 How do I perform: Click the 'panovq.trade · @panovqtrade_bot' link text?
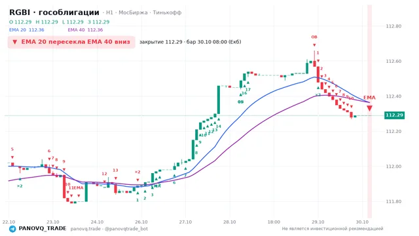click(109, 229)
